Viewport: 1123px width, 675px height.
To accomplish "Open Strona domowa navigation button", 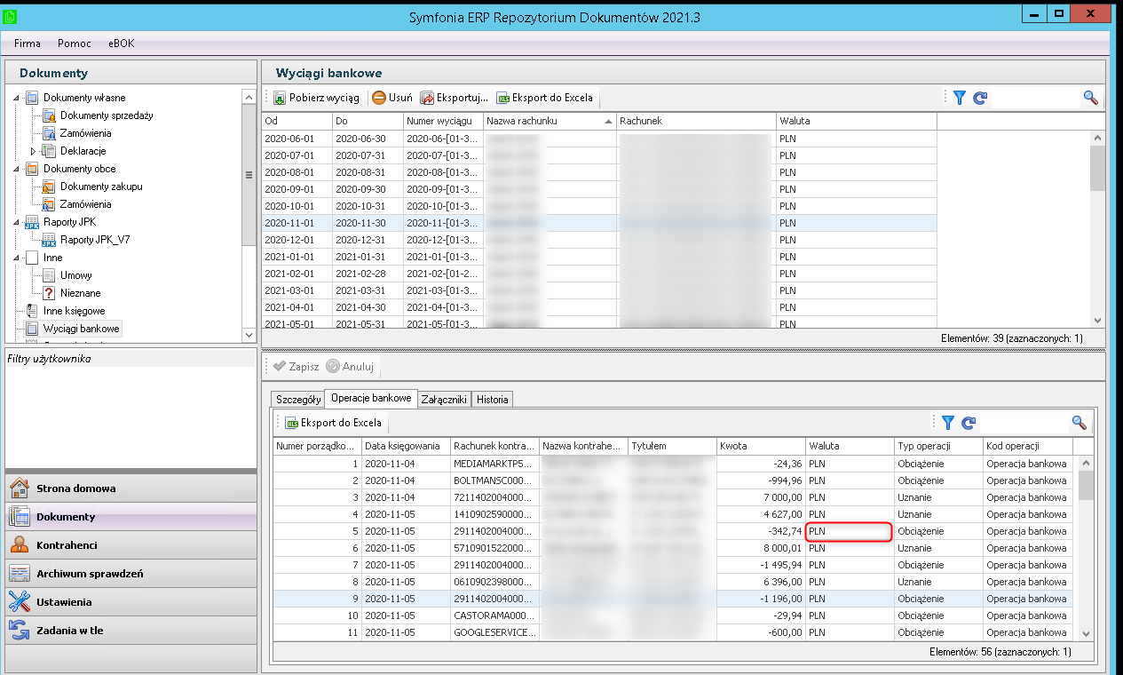I will pyautogui.click(x=75, y=488).
